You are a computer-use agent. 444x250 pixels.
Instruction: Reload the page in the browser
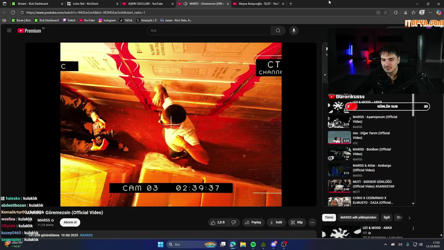13,12
